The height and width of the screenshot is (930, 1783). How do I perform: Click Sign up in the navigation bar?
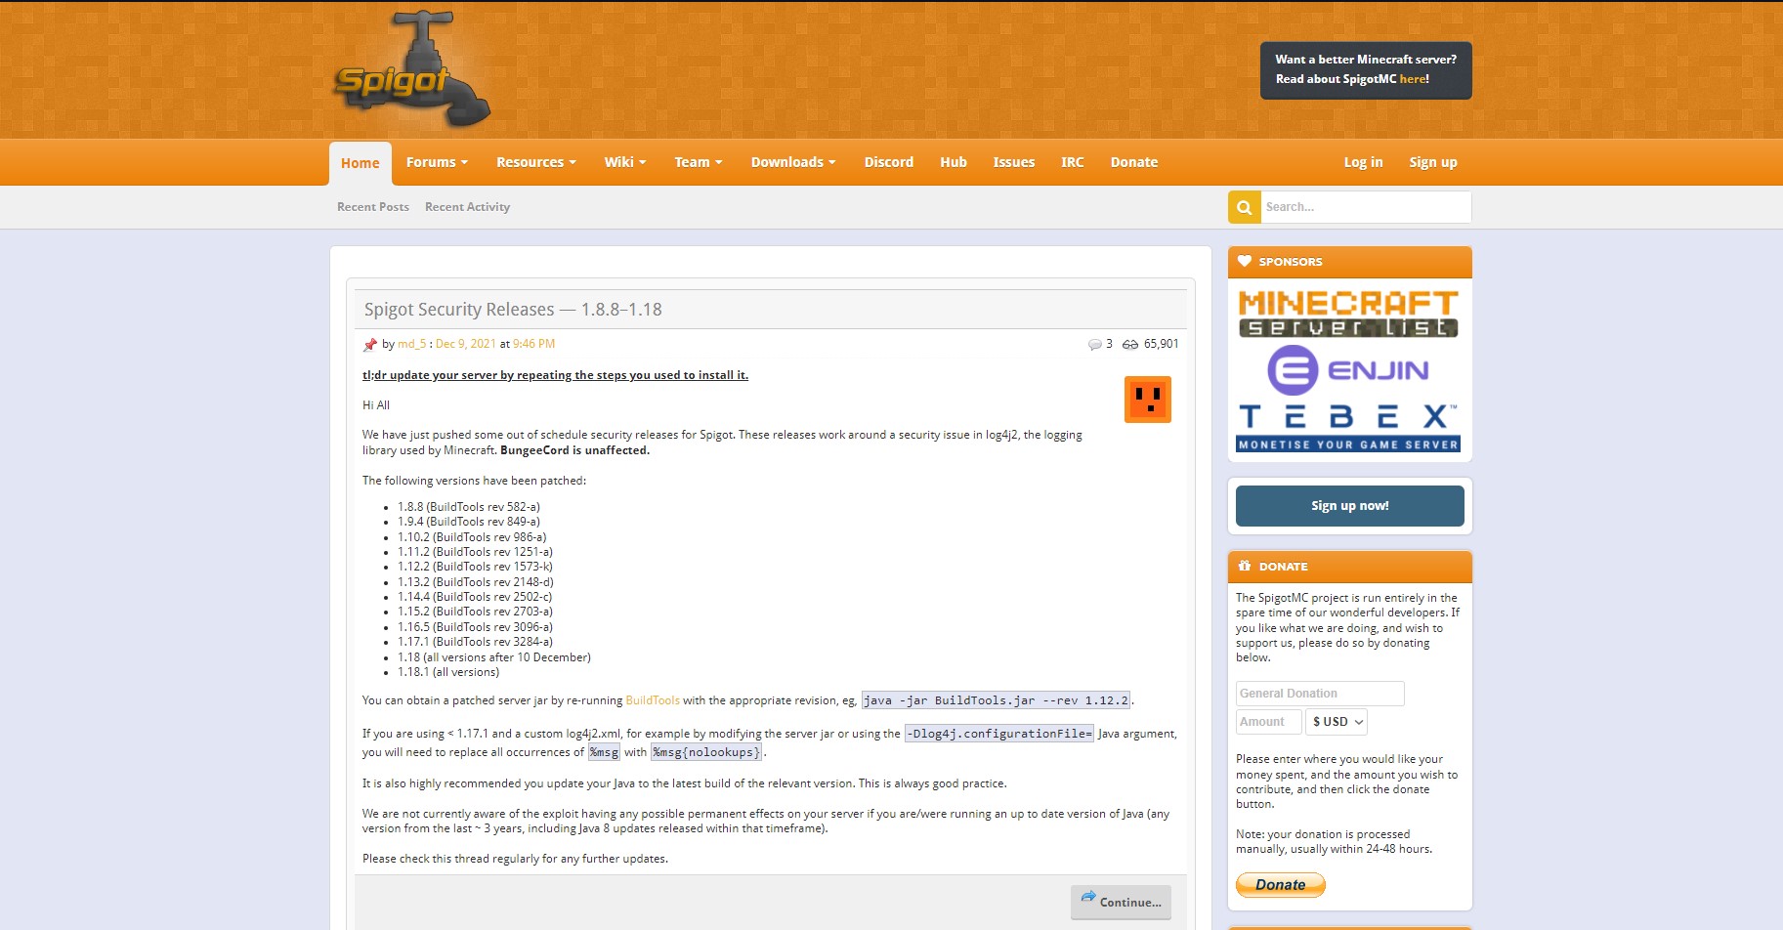[x=1433, y=162]
